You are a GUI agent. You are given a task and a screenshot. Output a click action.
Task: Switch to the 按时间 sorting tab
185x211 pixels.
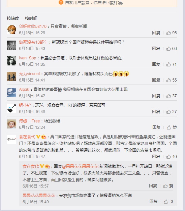pos(31,18)
